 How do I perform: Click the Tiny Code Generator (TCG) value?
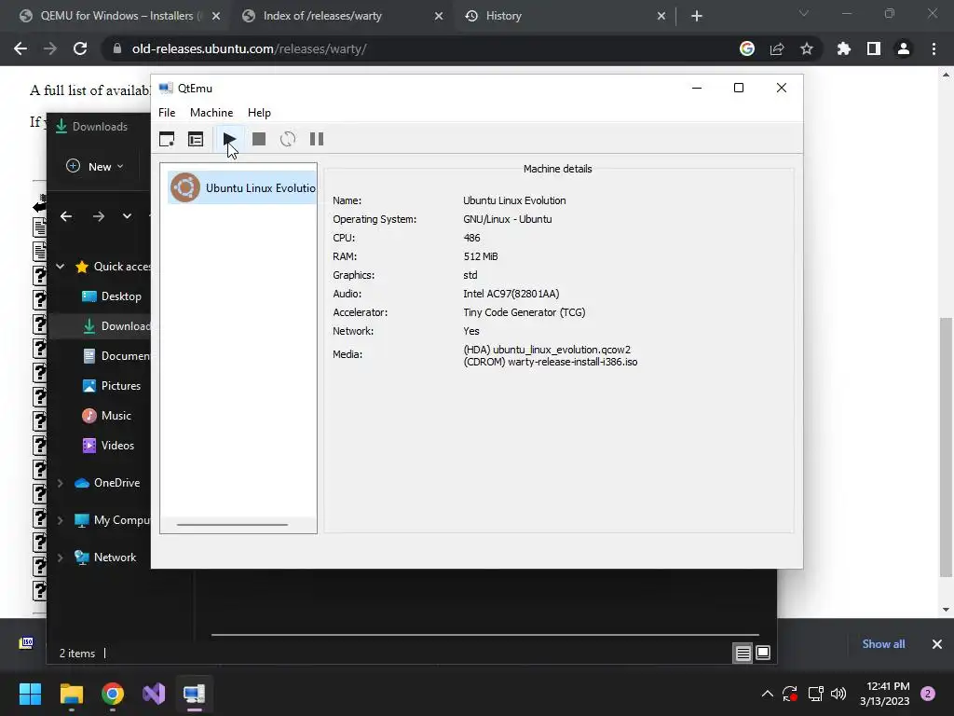pyautogui.click(x=525, y=312)
